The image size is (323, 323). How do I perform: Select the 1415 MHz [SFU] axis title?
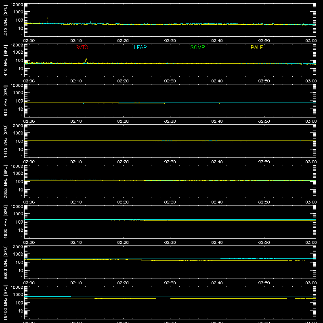pyautogui.click(x=6, y=141)
